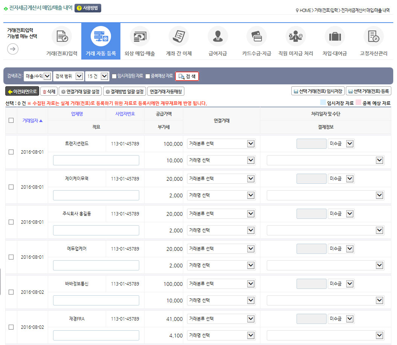Viewport: 397px width, 345px height.
Task: Click 선택 거래(전표) 임시저장 button
Action: [318, 91]
